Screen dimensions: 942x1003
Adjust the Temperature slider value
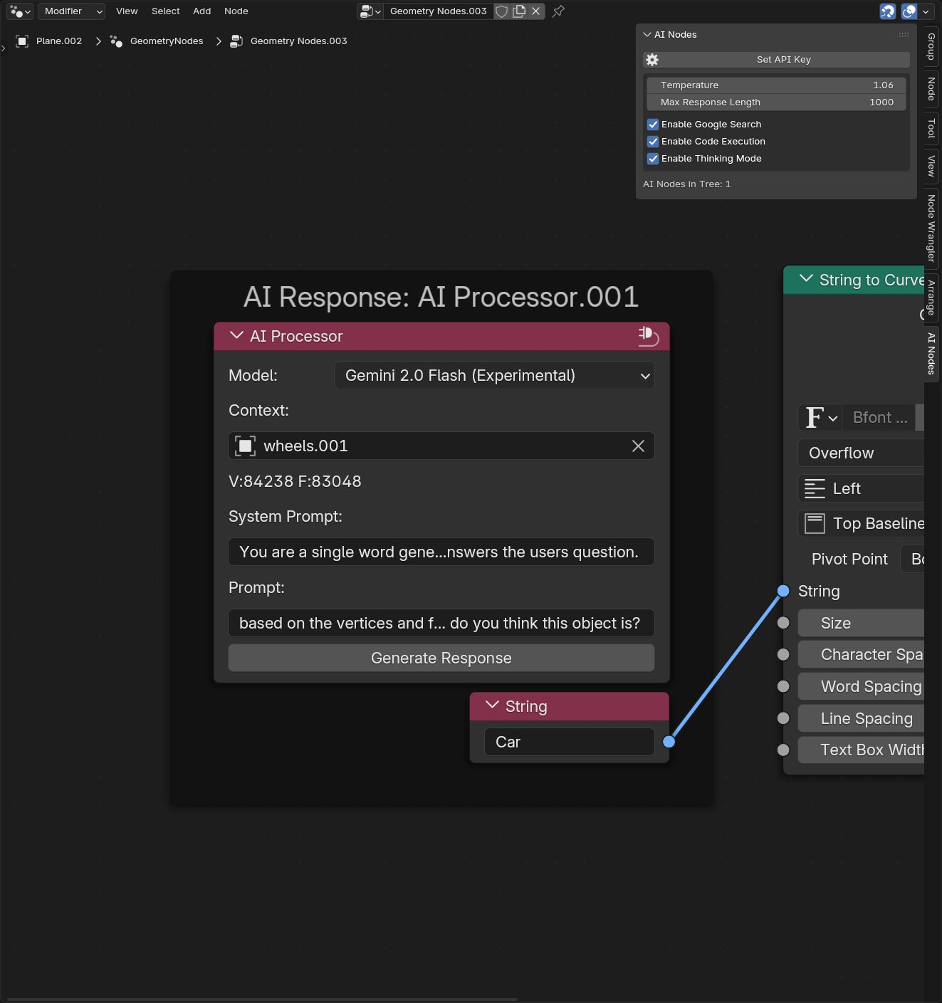(775, 85)
